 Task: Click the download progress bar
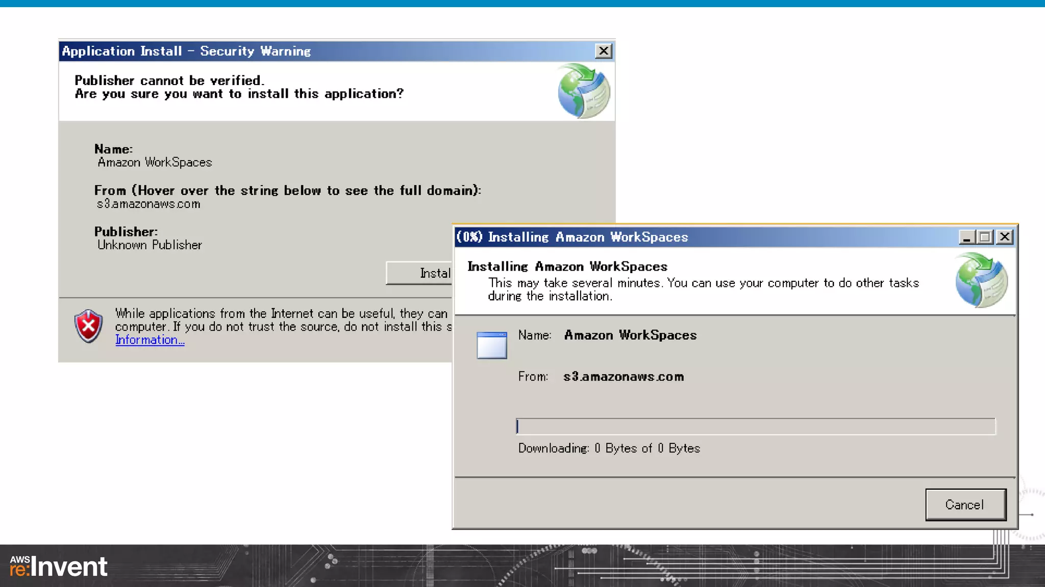pyautogui.click(x=755, y=426)
